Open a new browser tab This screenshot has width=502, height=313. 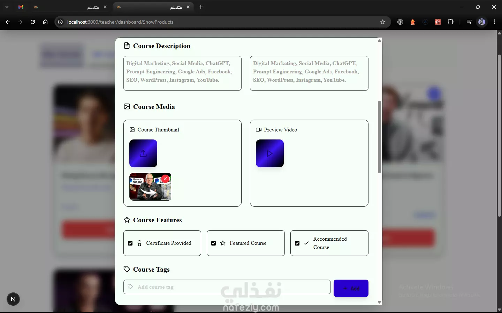(201, 7)
